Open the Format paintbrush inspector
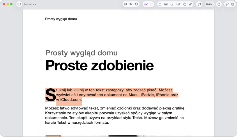 (227, 4)
